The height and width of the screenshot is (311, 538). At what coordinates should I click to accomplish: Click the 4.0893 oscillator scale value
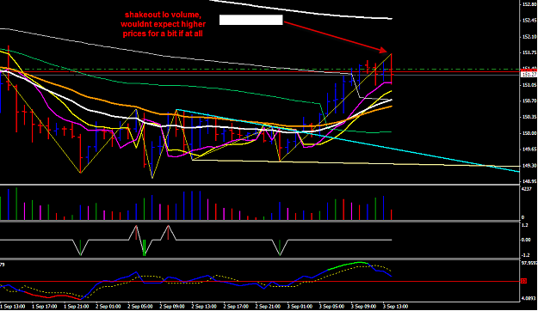click(529, 298)
